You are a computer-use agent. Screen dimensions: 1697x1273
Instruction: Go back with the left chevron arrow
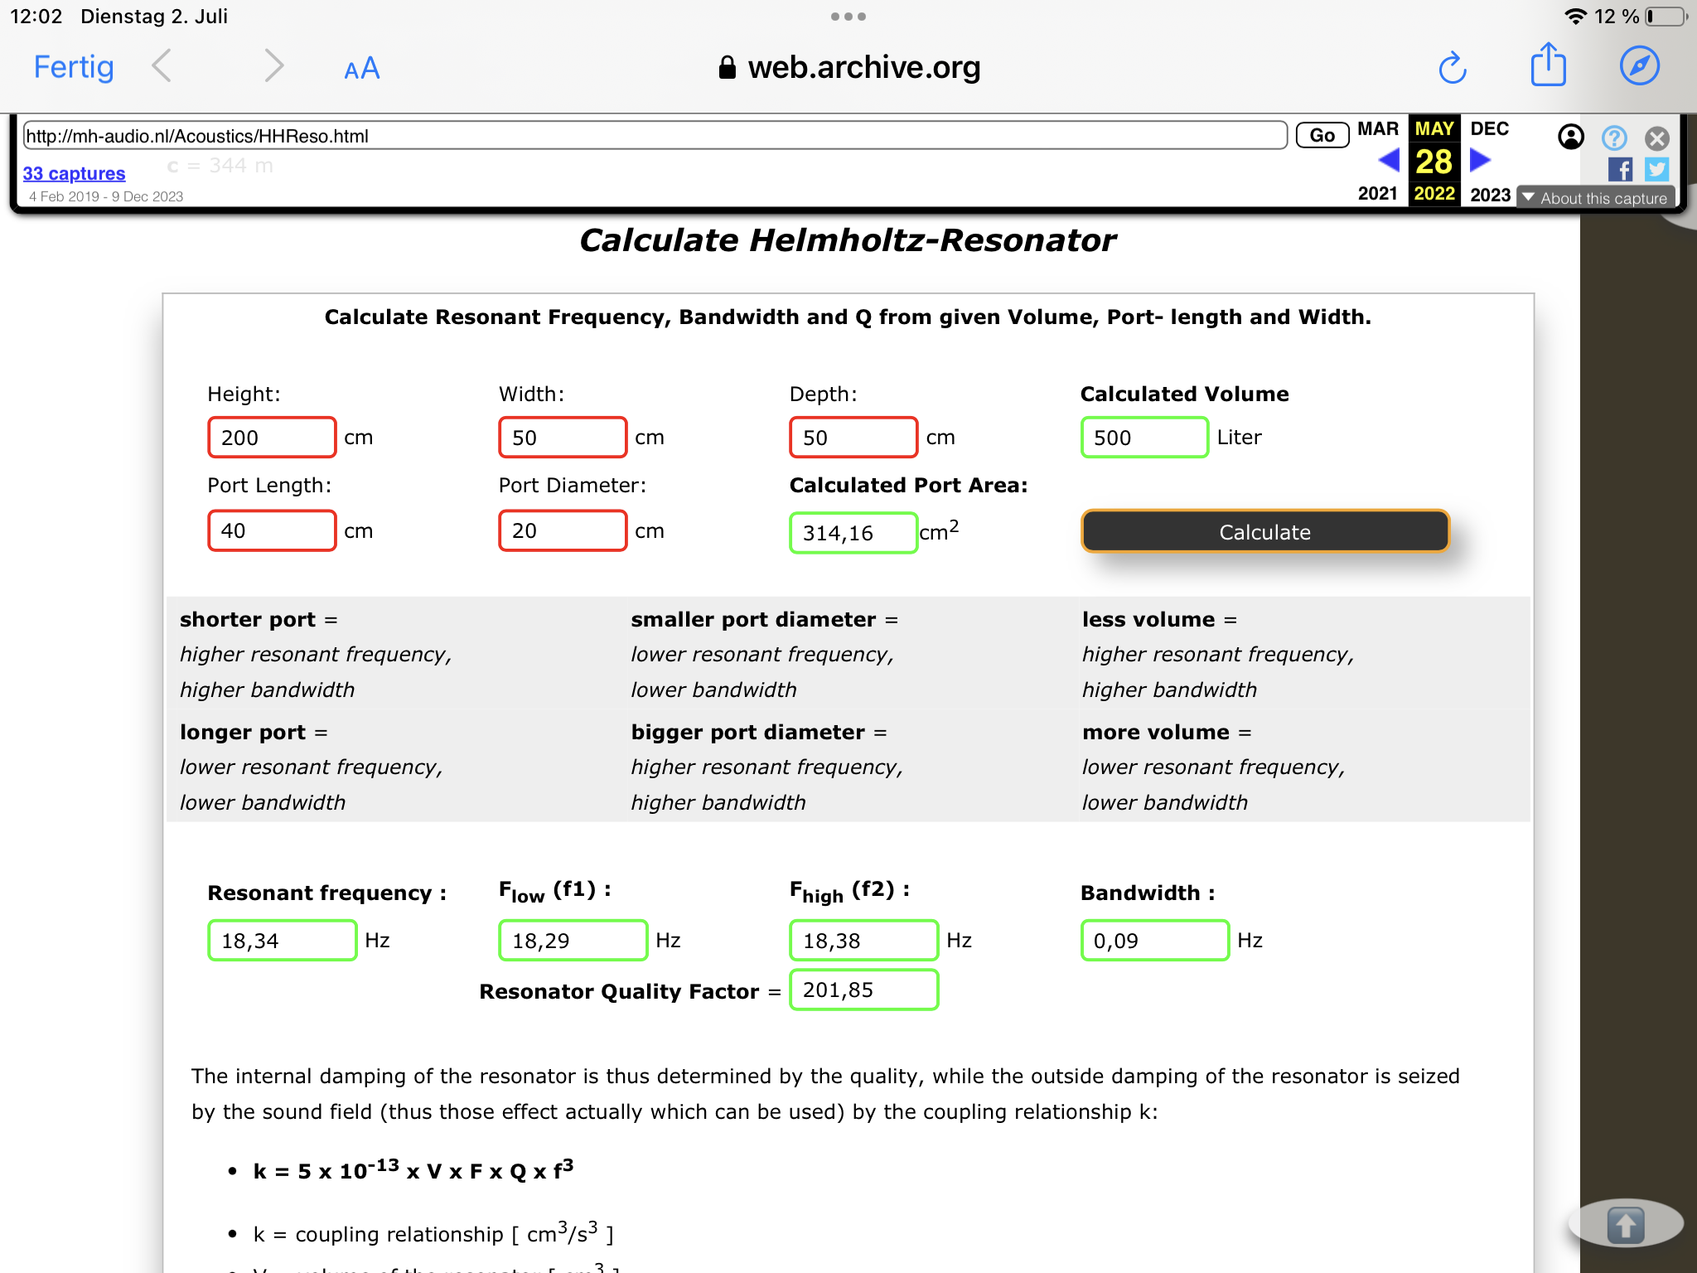pos(162,66)
